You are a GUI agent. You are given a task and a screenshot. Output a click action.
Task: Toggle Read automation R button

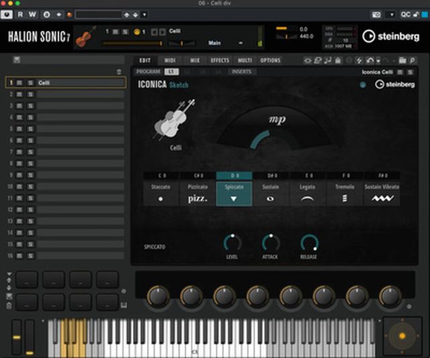pos(20,15)
